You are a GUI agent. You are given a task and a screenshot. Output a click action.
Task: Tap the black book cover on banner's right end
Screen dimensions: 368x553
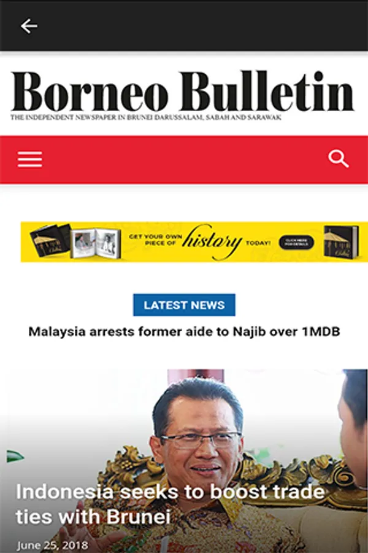pos(342,242)
